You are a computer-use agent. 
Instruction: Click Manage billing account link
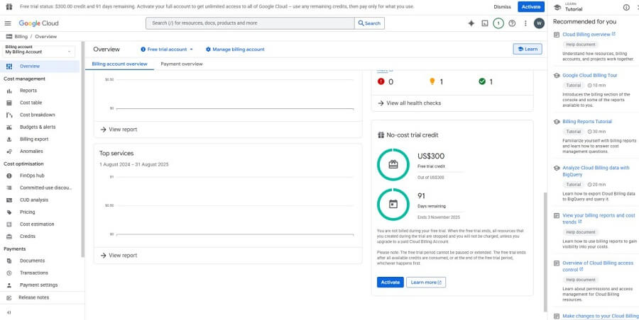(x=235, y=49)
